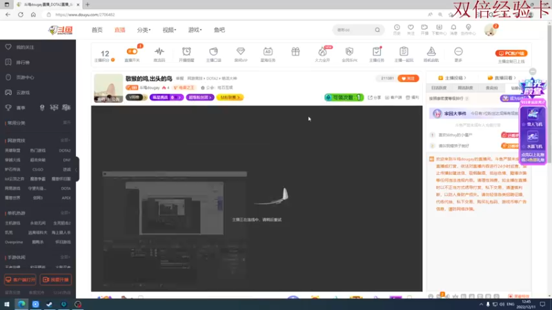Click DOTA2 under 网游竞技 in sidebar
The image size is (552, 310).
pyautogui.click(x=65, y=150)
